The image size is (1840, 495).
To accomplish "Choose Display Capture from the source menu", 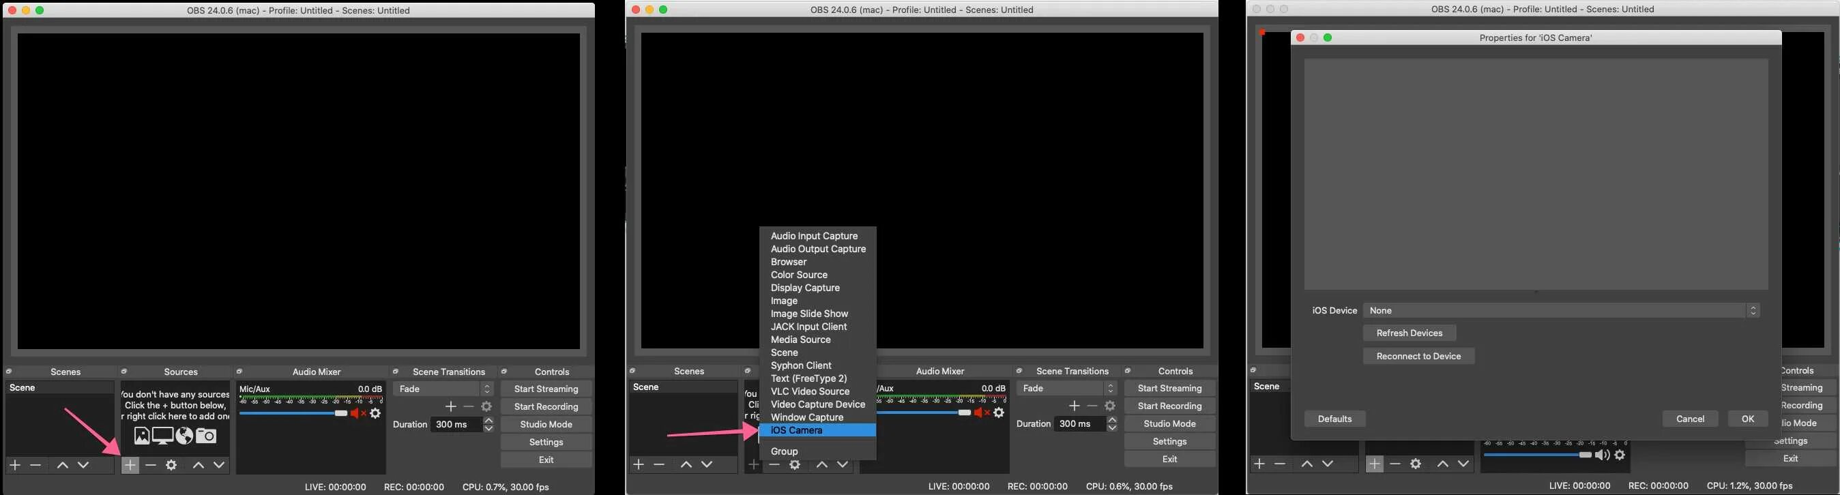I will point(818,288).
